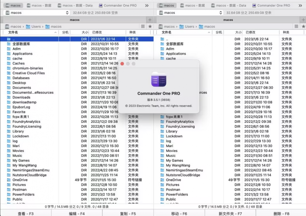The image size is (306, 216).
Task: Select fcpx未来1 row in right panel
Action: [230, 117]
